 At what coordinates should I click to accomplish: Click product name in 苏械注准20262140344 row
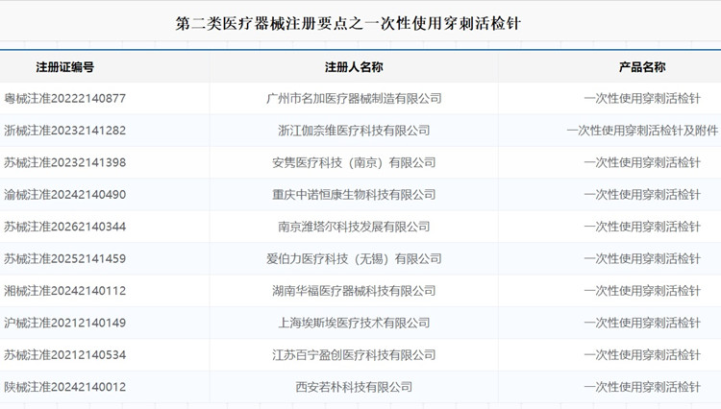(x=642, y=227)
